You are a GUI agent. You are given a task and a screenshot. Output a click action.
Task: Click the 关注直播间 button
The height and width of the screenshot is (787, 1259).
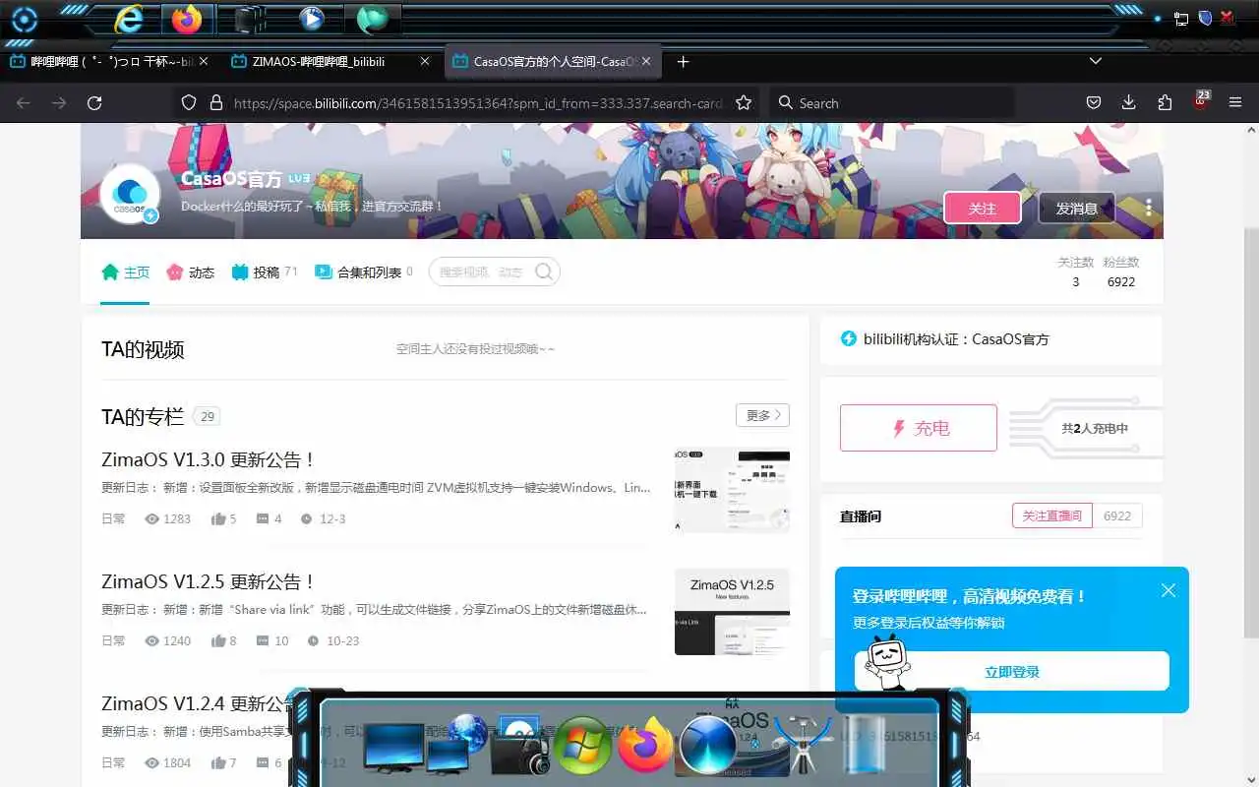click(x=1051, y=515)
